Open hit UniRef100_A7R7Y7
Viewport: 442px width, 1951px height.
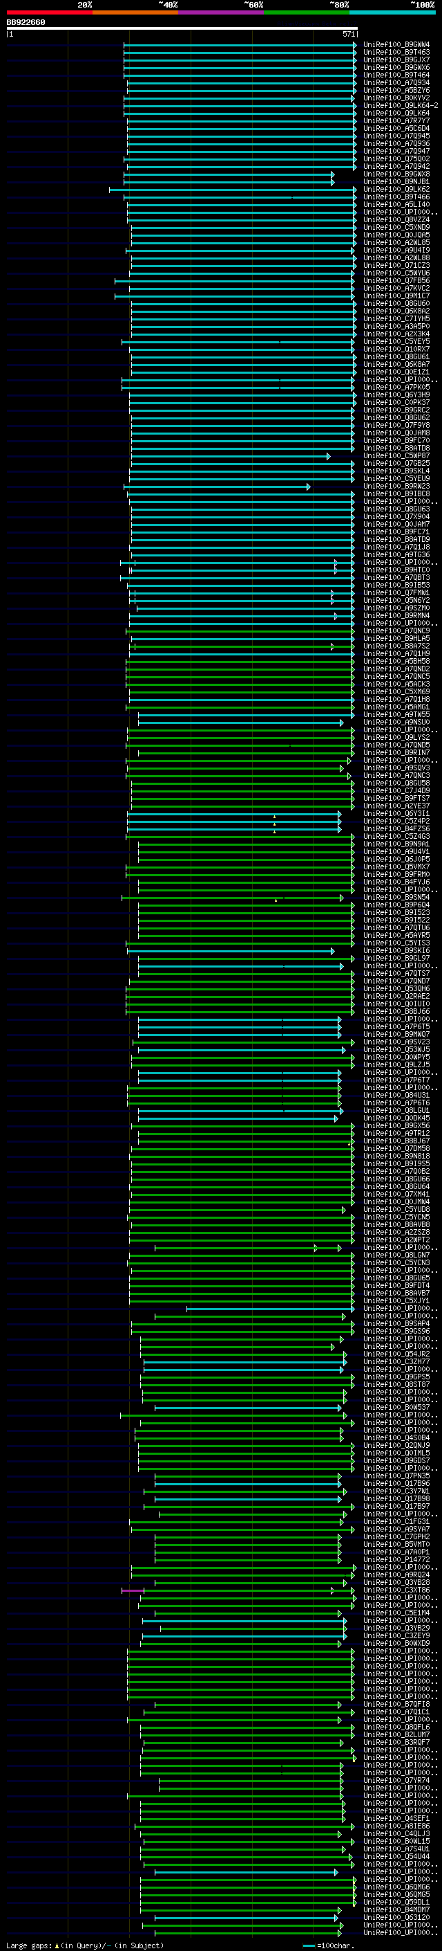tap(396, 120)
